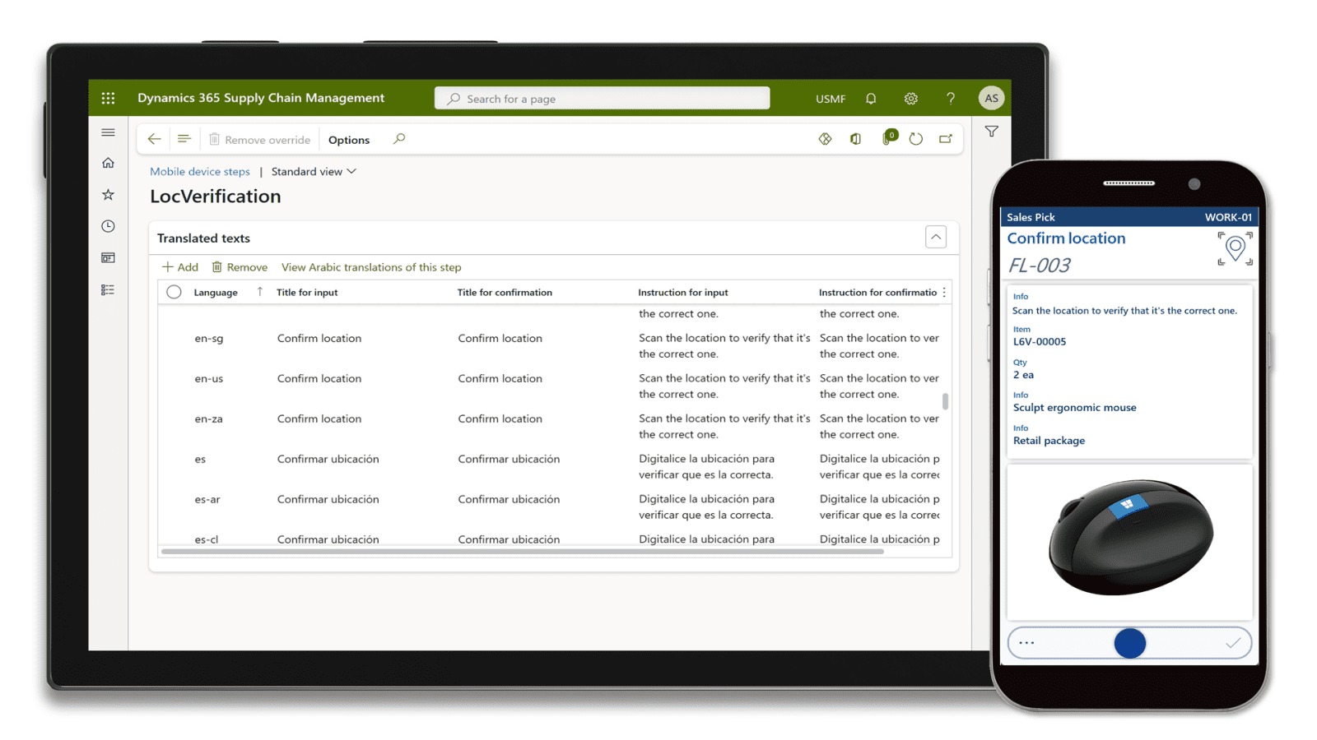Click the Add button in Translated texts
This screenshot has width=1317, height=740.
pos(180,267)
